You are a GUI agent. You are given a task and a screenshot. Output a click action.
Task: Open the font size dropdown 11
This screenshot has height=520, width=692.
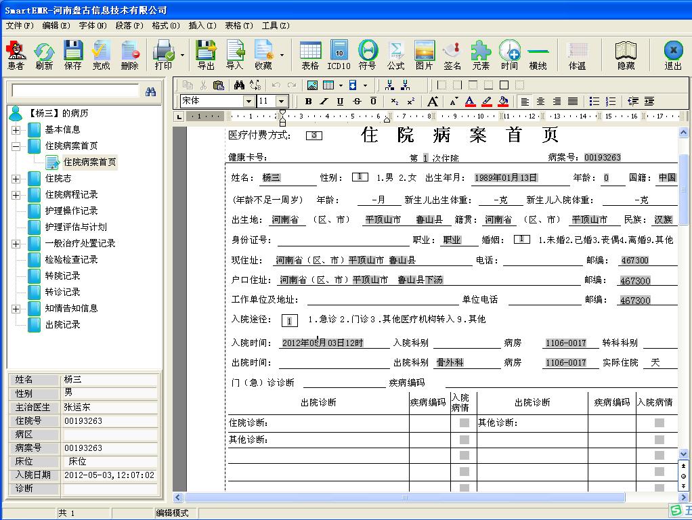[282, 101]
